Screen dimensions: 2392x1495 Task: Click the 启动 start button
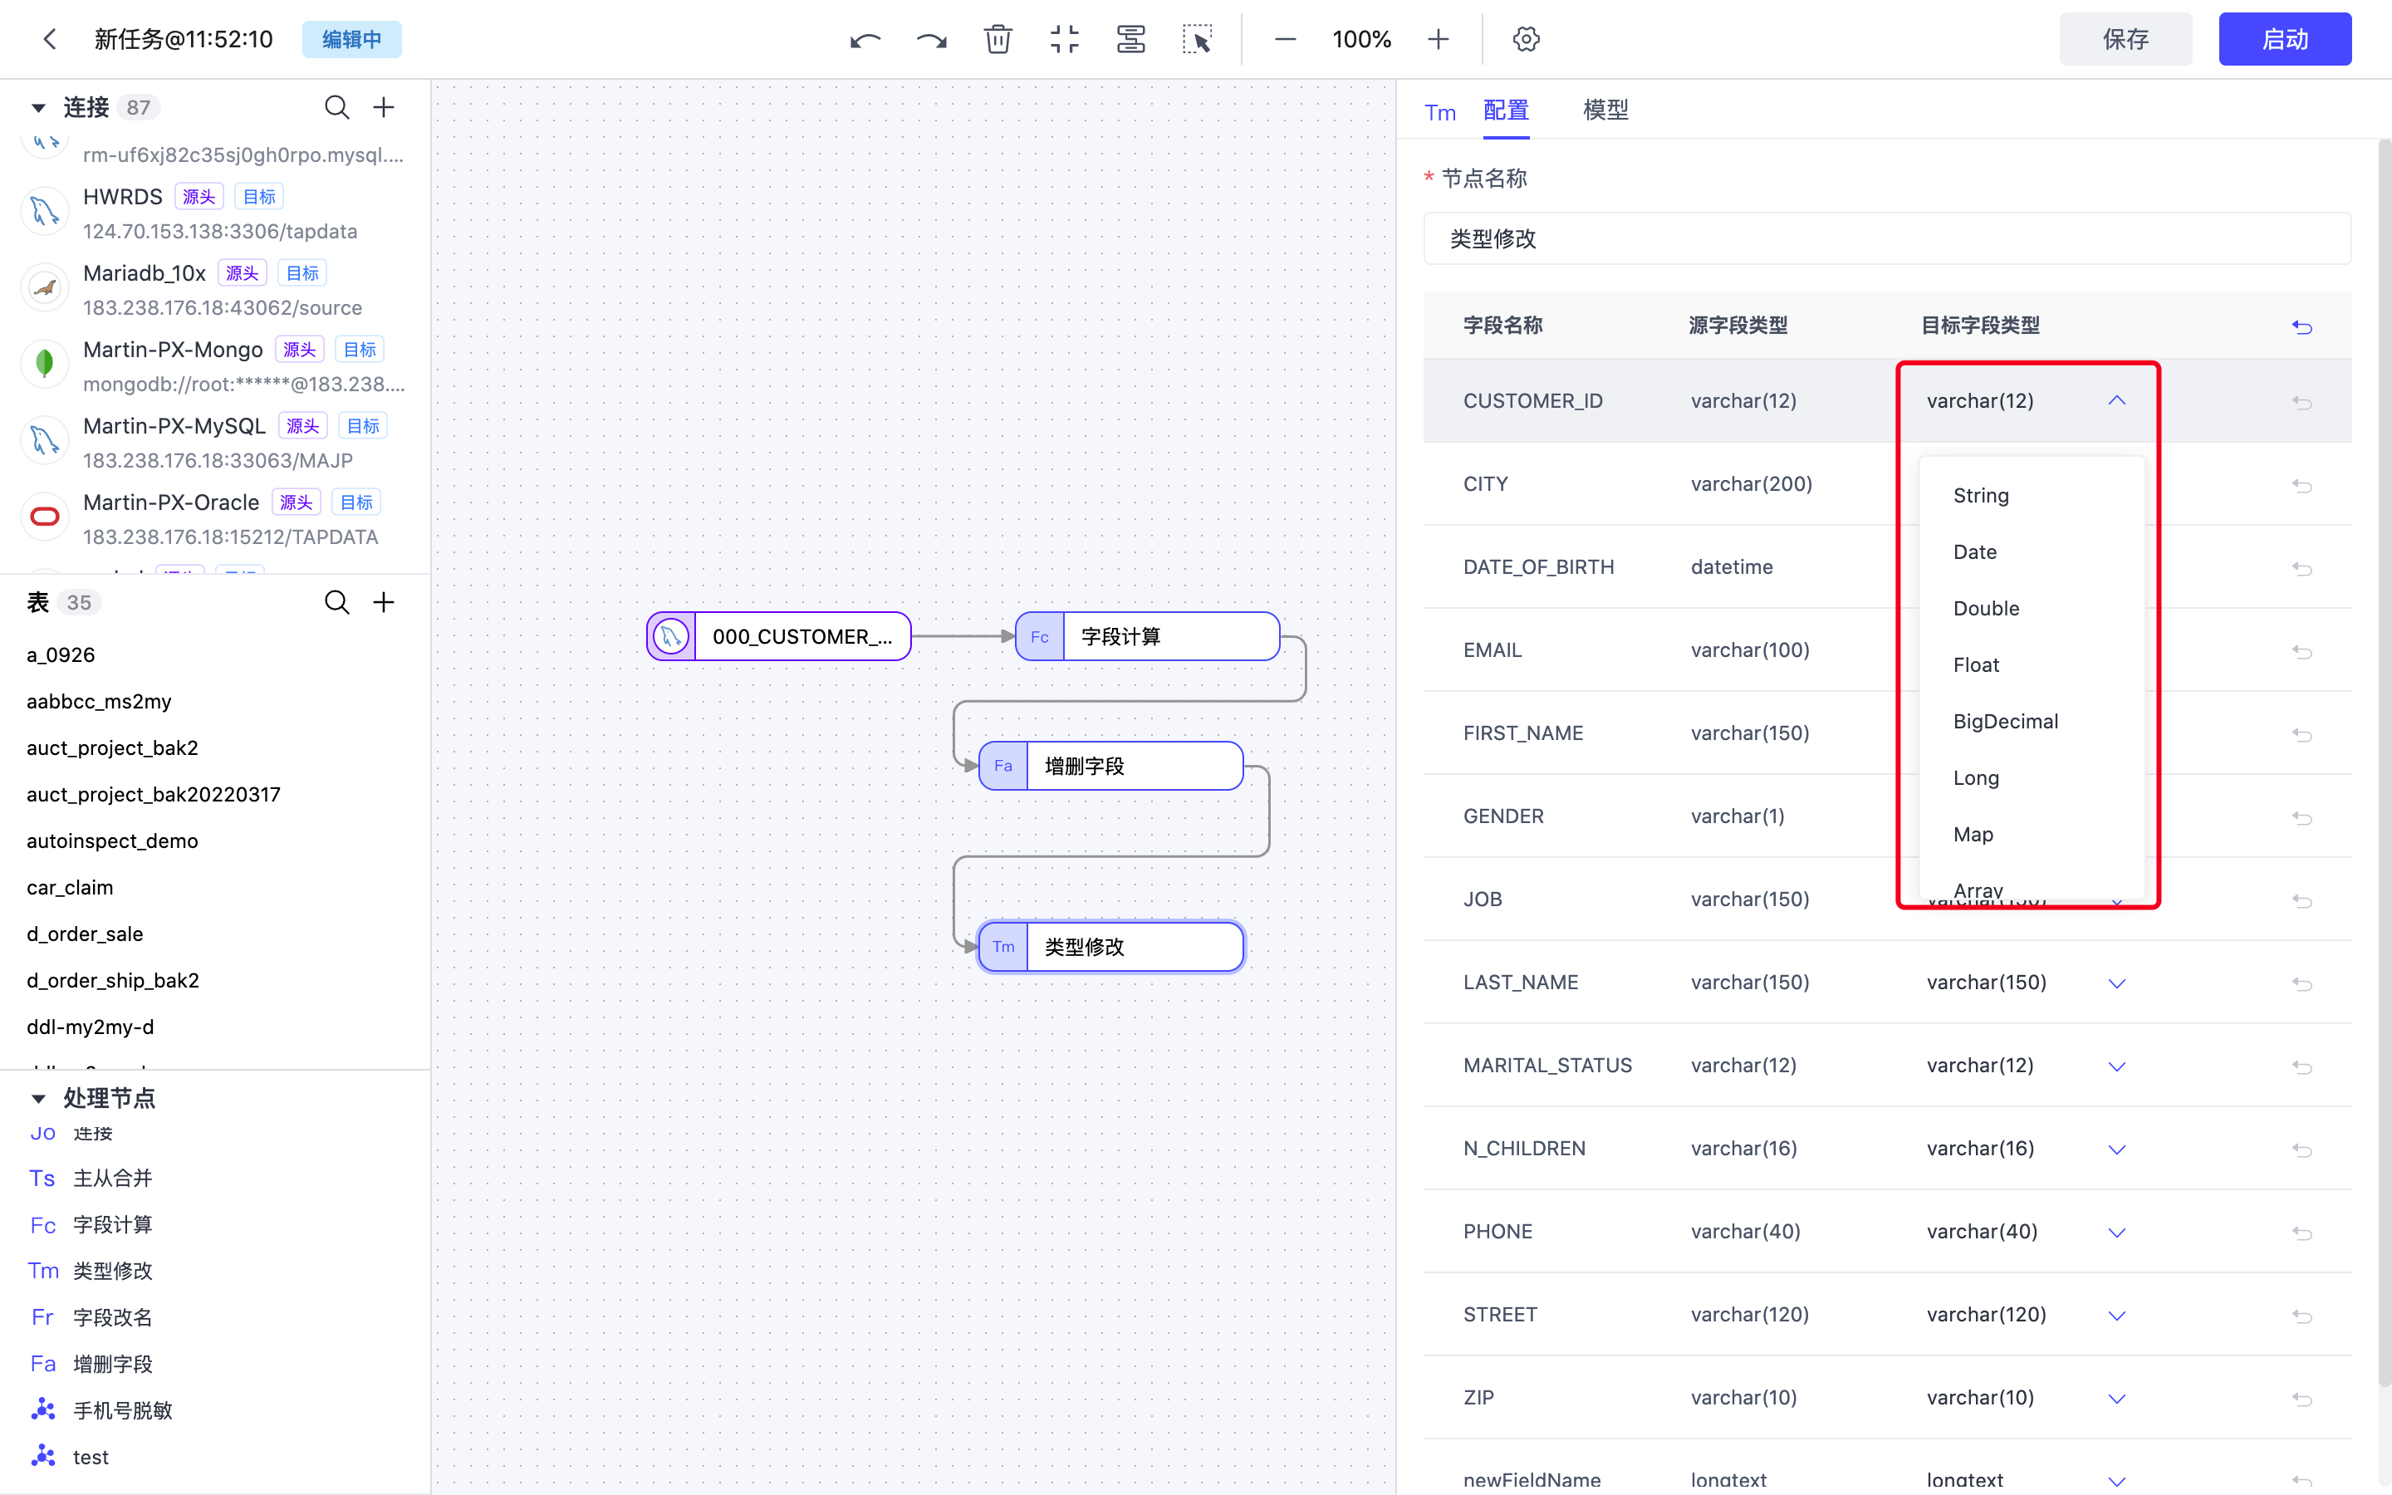coord(2284,40)
